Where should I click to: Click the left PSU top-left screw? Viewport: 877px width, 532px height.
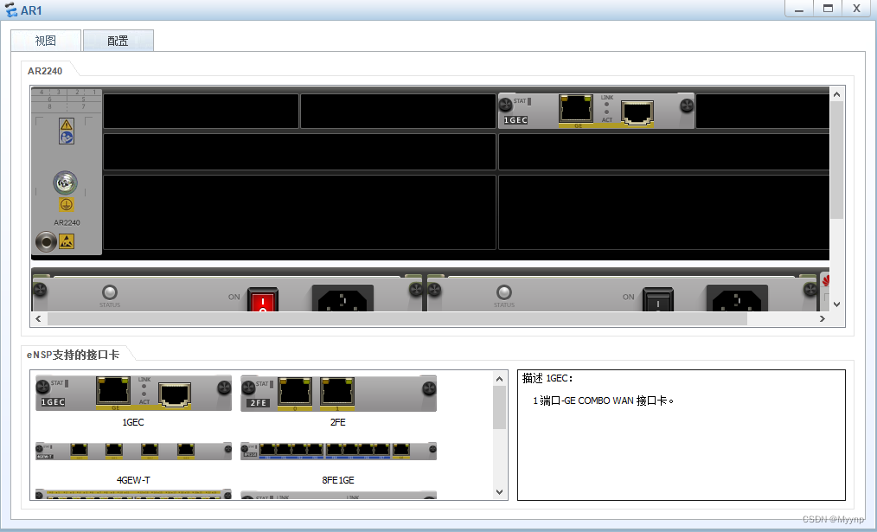pyautogui.click(x=40, y=289)
